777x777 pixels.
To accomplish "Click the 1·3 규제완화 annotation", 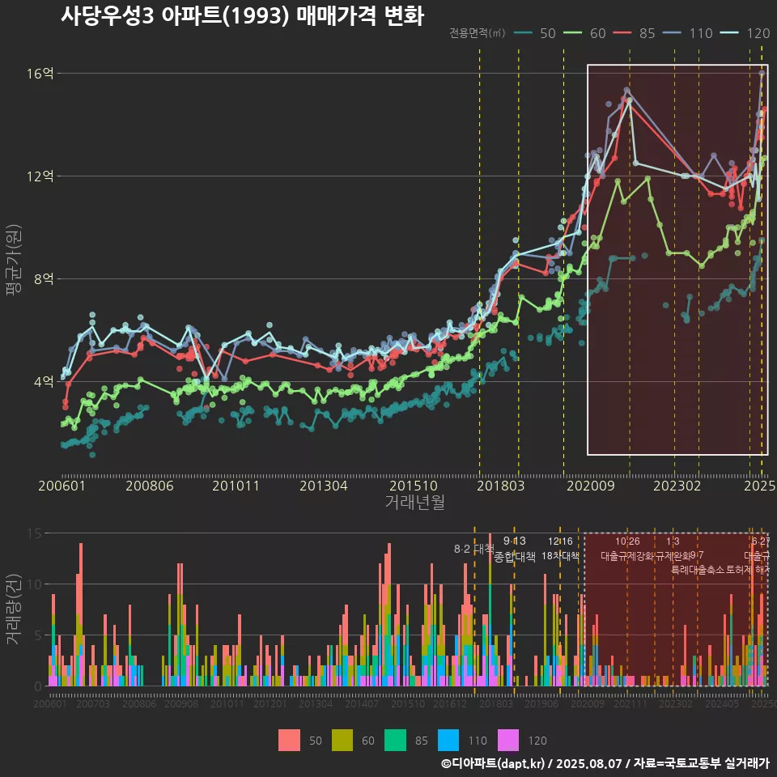I will point(673,549).
